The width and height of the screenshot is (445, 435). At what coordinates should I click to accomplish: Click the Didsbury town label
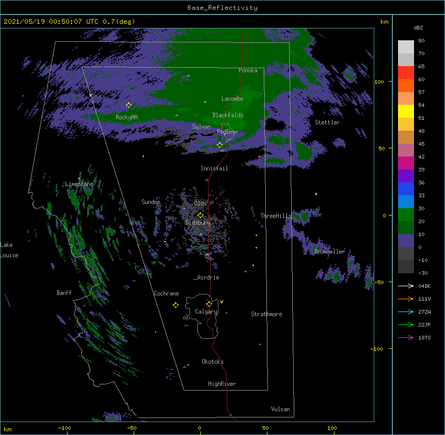pos(198,223)
